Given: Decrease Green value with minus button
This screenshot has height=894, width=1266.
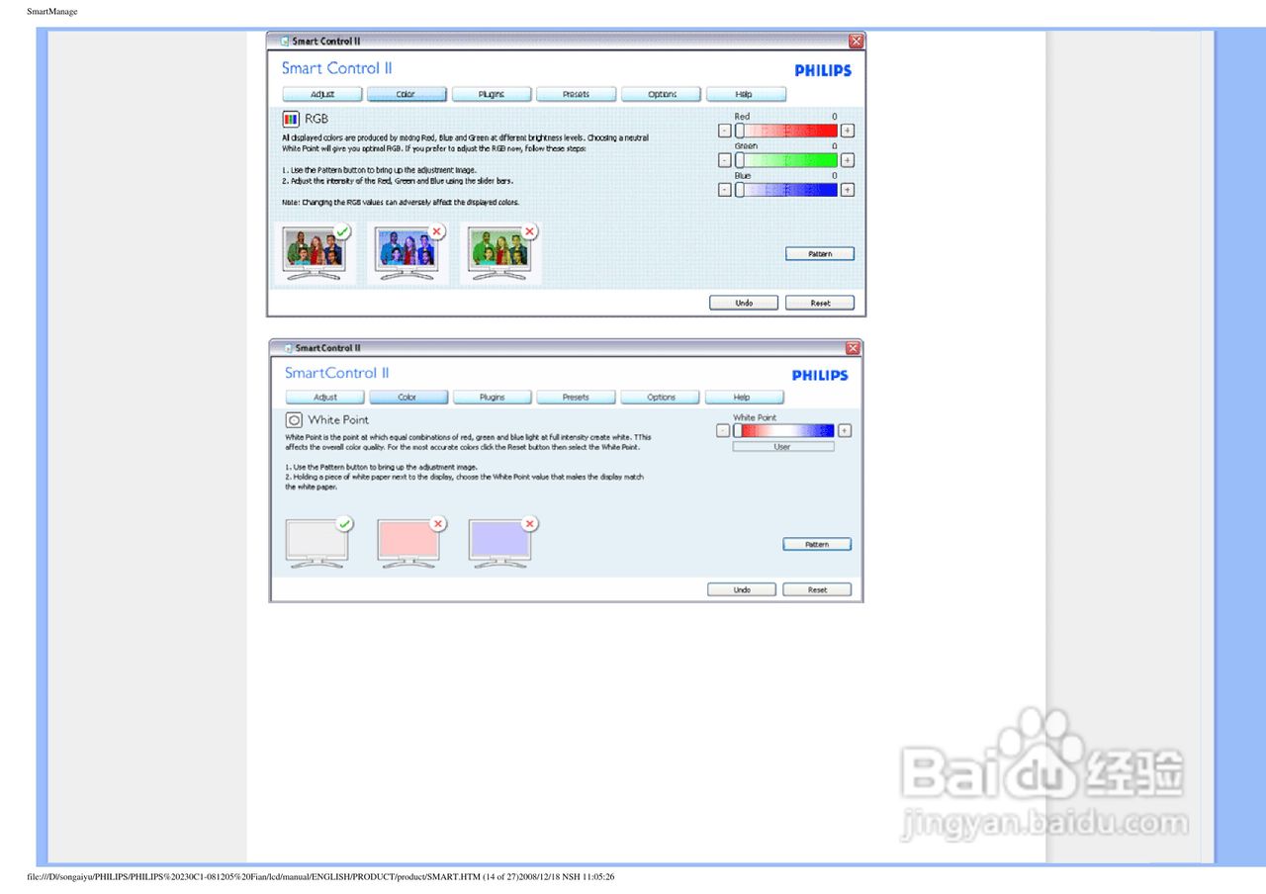Looking at the screenshot, I should coord(725,160).
